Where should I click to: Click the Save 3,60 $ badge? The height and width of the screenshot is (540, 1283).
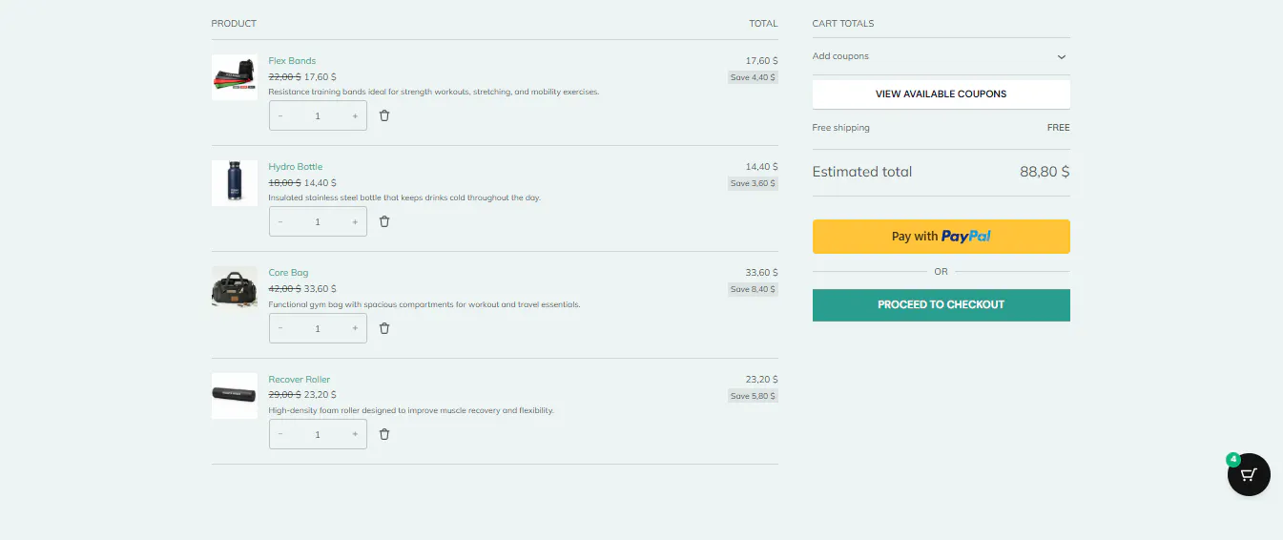point(754,183)
